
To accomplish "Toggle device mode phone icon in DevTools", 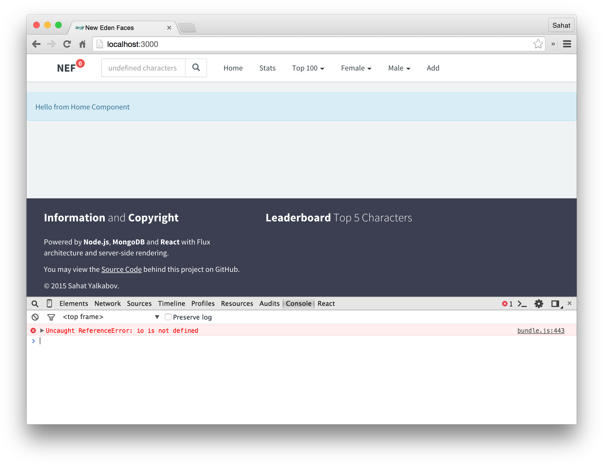I will [49, 303].
